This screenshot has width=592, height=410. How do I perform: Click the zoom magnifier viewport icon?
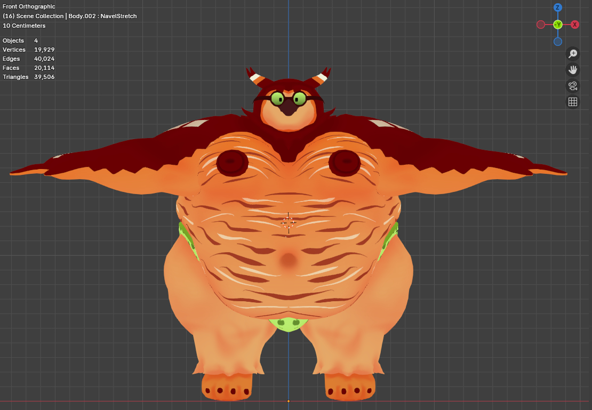573,53
